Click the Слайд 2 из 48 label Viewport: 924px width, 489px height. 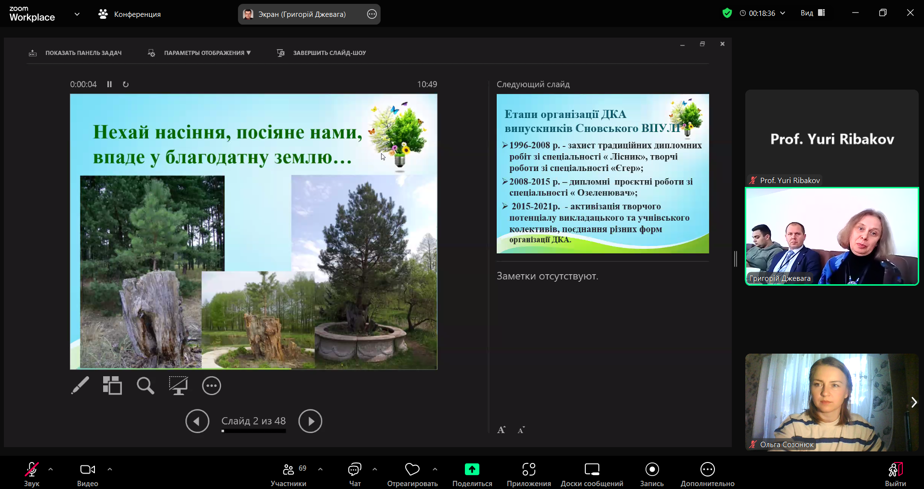(254, 421)
